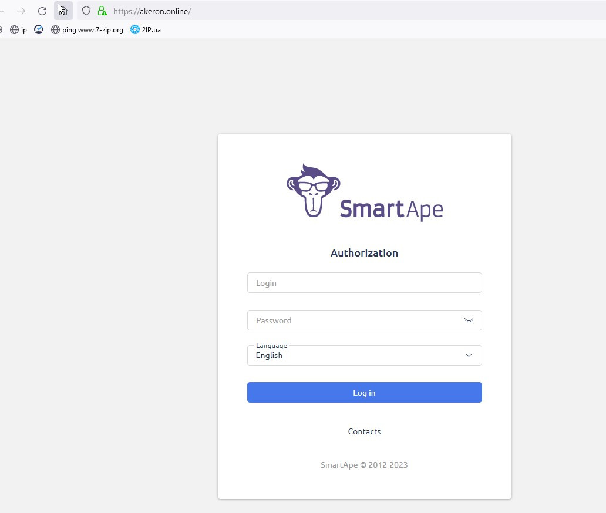The height and width of the screenshot is (513, 606).
Task: Open the 'ip' bookmark
Action: point(19,30)
